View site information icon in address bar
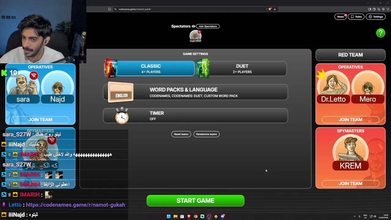The image size is (391, 220). click(x=115, y=9)
